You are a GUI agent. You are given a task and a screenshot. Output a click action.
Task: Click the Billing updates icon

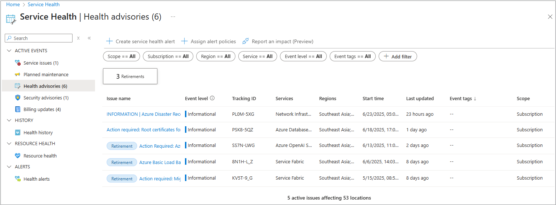pos(17,110)
